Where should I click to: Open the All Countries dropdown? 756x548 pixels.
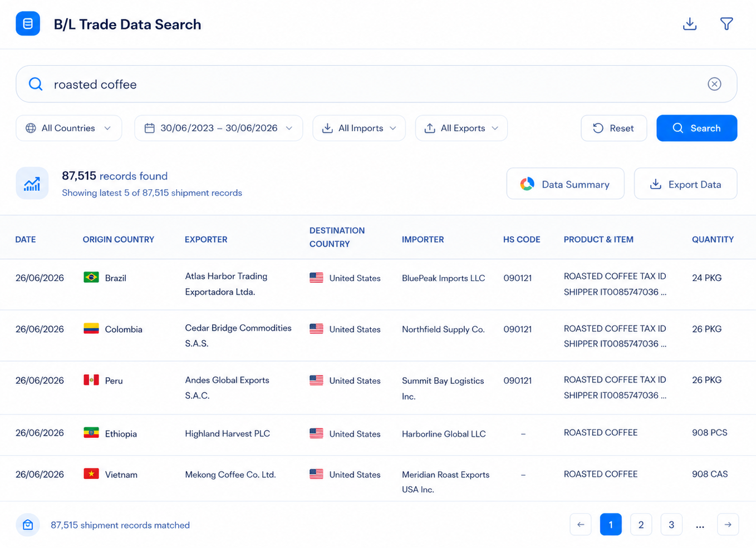click(x=69, y=128)
